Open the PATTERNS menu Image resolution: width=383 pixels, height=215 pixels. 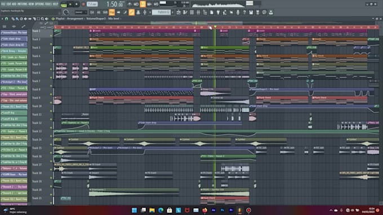coord(22,4)
